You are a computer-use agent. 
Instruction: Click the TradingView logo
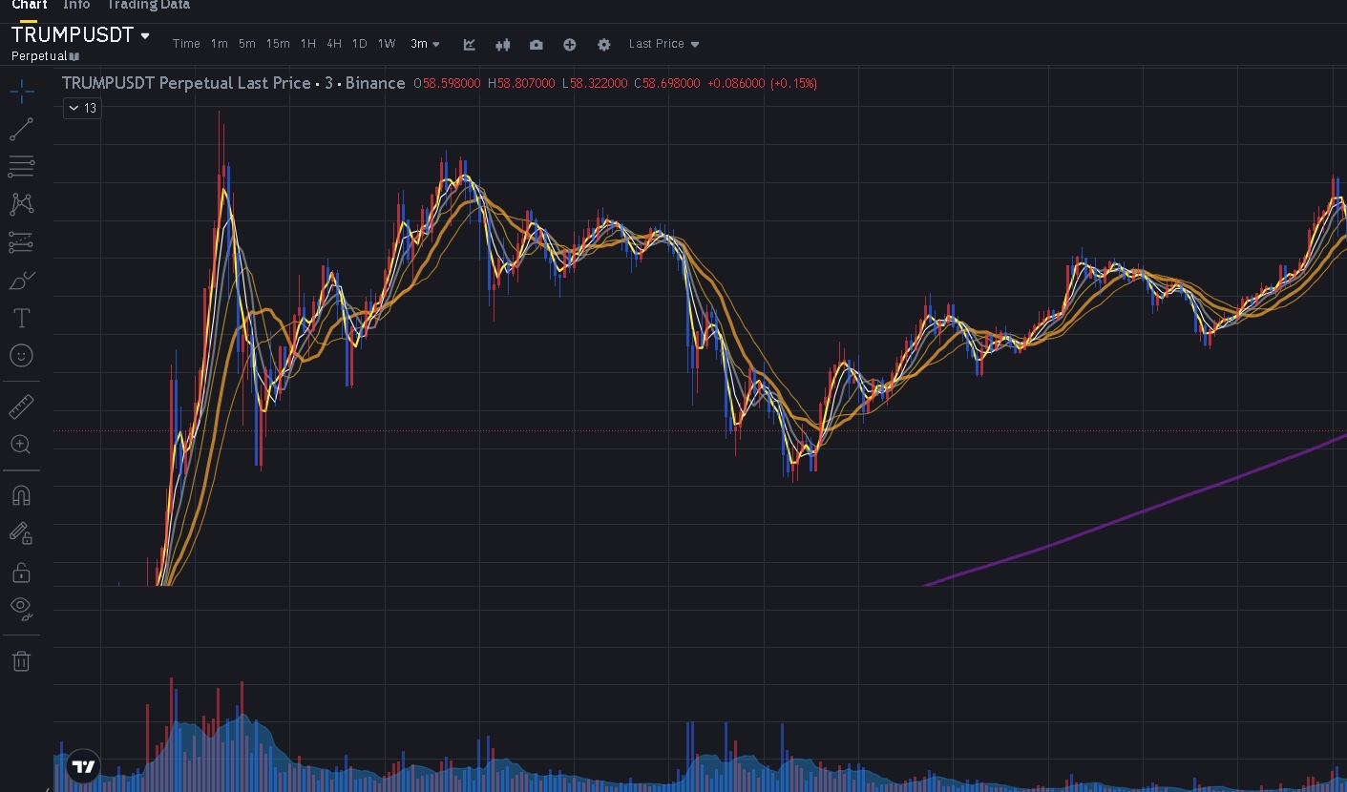pyautogui.click(x=84, y=766)
